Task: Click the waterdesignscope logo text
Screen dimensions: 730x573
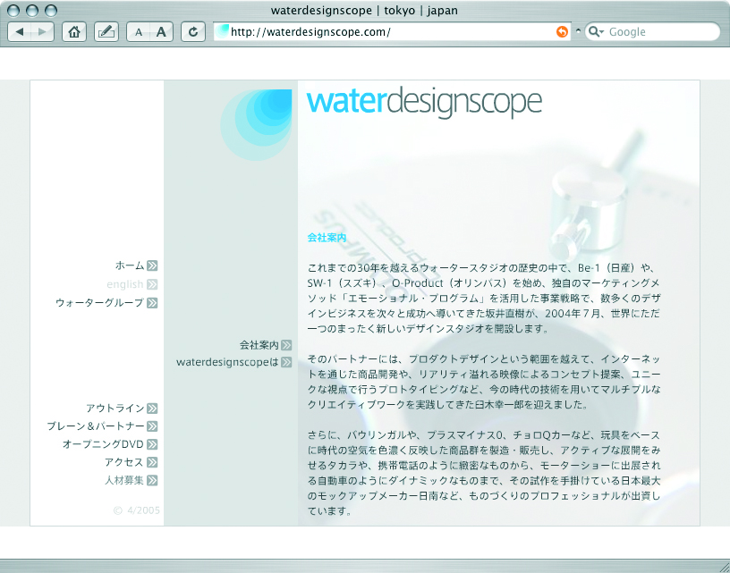Action: [424, 102]
